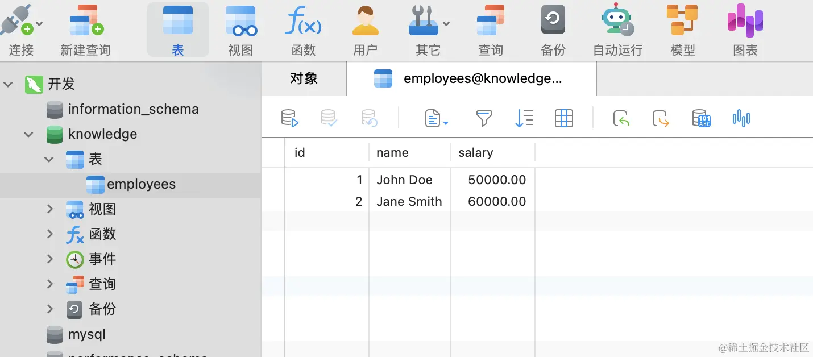Image resolution: width=813 pixels, height=357 pixels.
Task: Click the salary column header
Action: coord(493,152)
